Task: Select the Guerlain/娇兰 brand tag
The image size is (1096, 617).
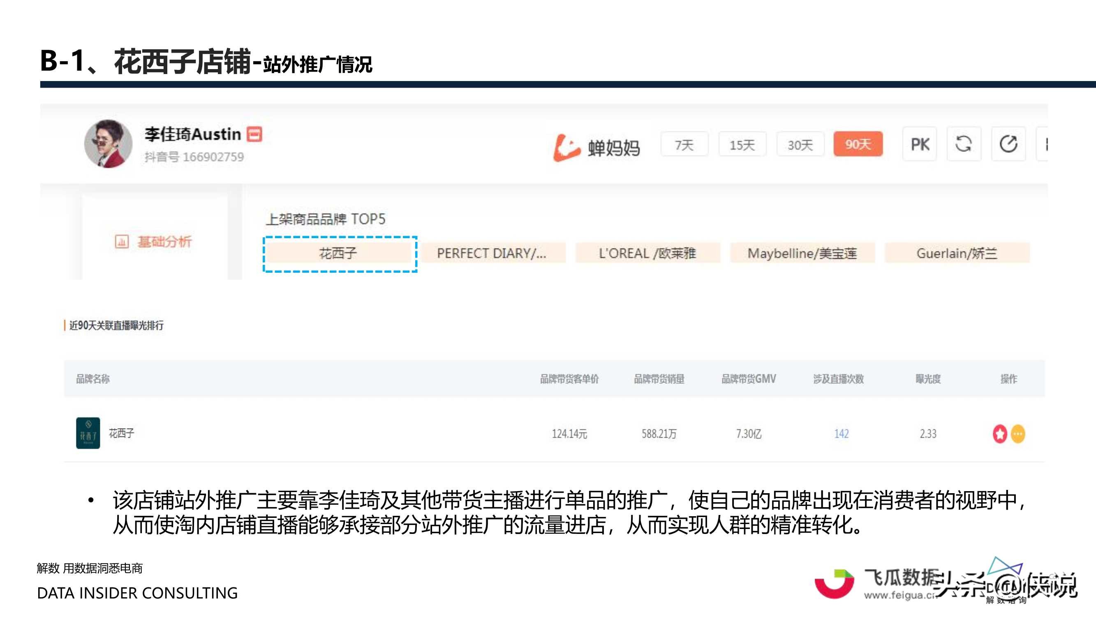Action: point(957,253)
